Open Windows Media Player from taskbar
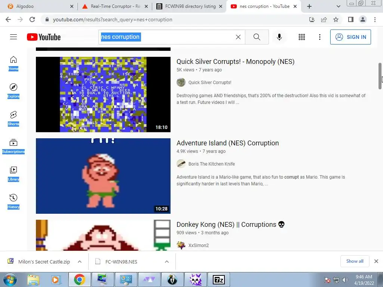Screen dimensions: 383x287 pos(56,280)
